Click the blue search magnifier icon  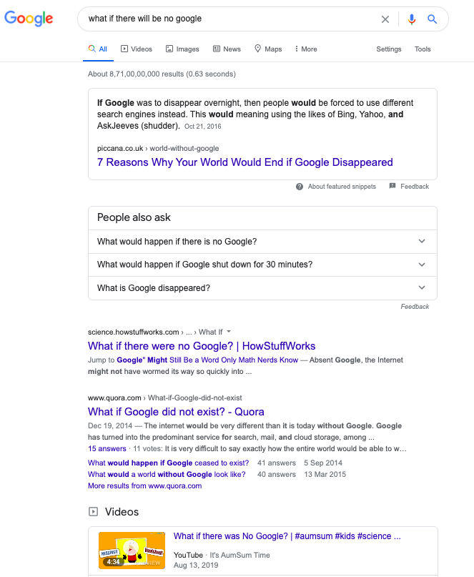432,19
